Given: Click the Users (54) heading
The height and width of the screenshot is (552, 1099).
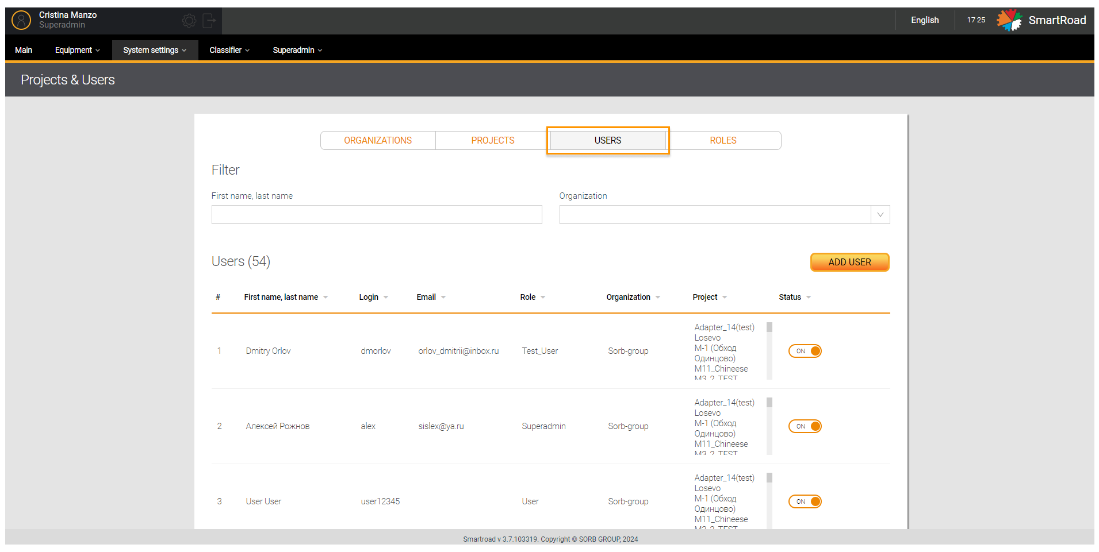Looking at the screenshot, I should (240, 261).
